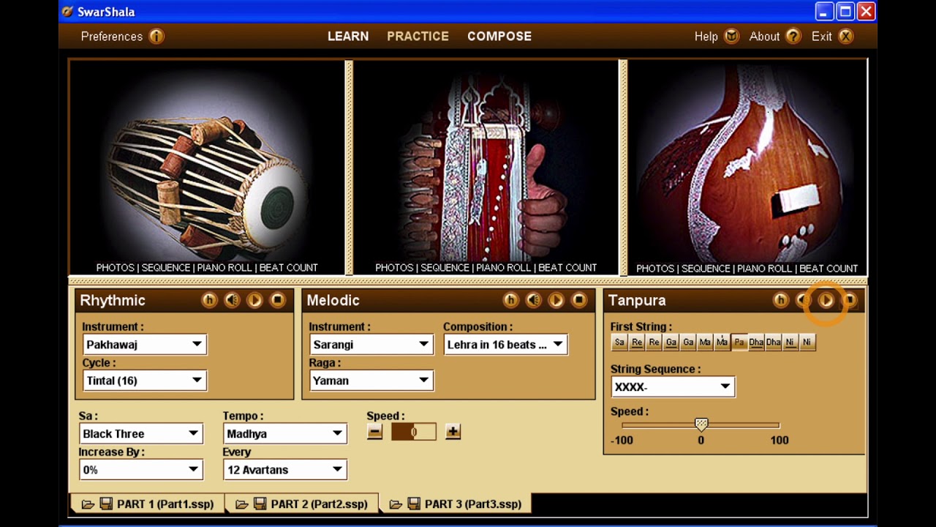The height and width of the screenshot is (527, 936).
Task: Exit the app via the X icon
Action: [845, 37]
